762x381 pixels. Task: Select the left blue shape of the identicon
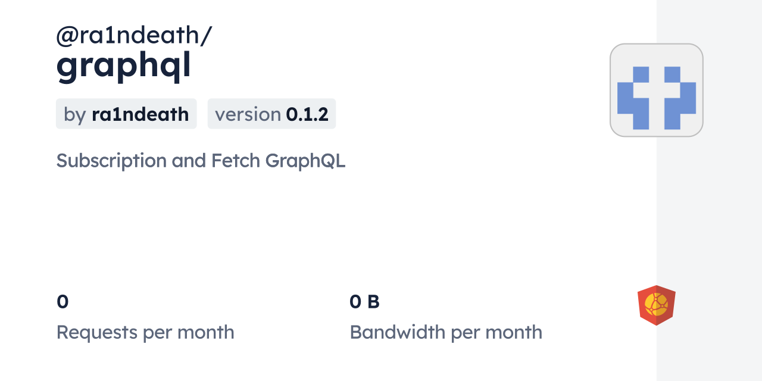pyautogui.click(x=633, y=98)
